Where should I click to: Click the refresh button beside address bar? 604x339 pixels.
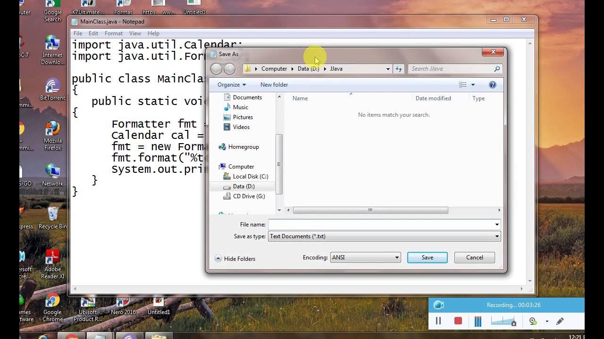399,69
